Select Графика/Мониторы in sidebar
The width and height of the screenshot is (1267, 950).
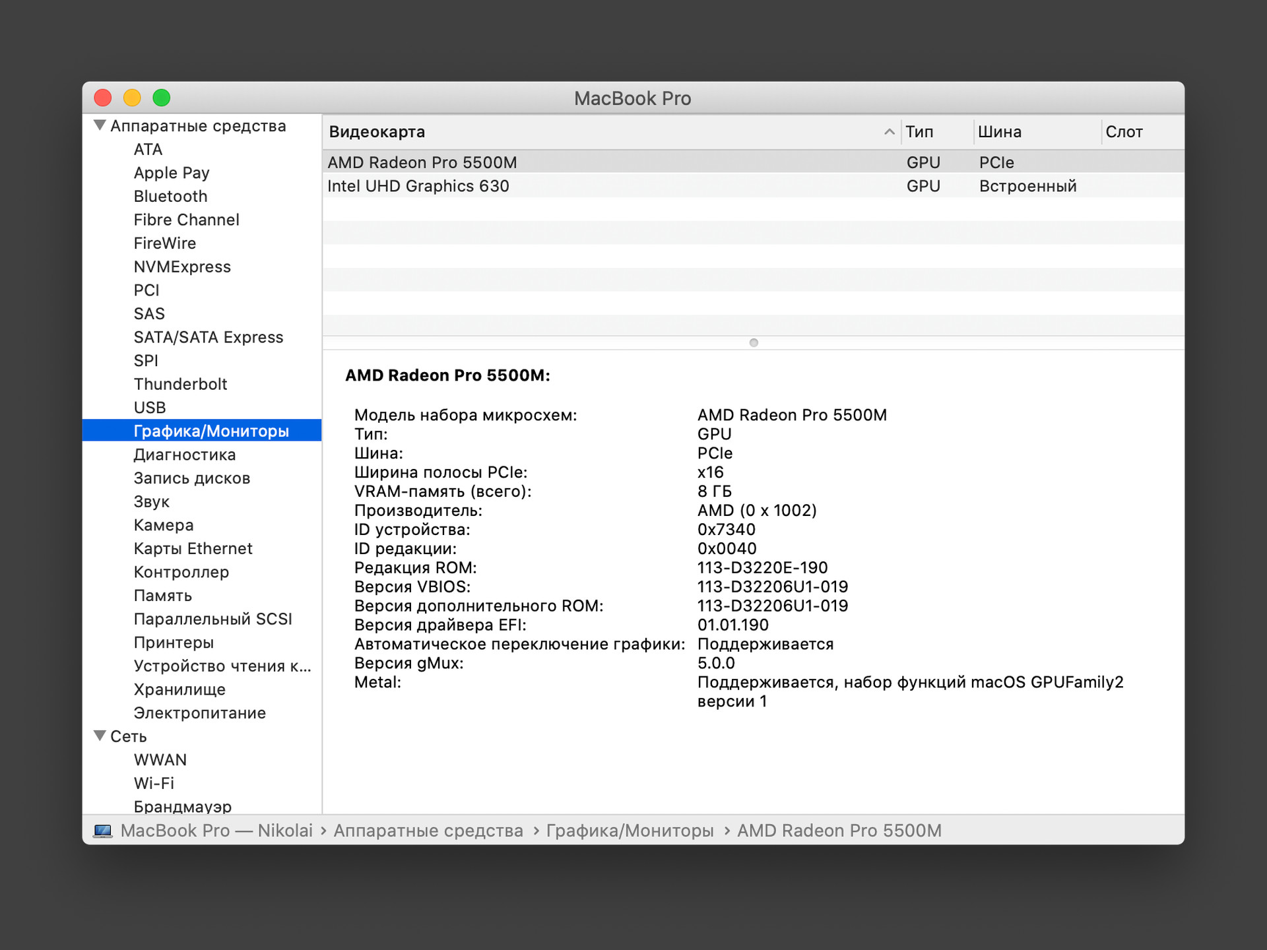202,431
